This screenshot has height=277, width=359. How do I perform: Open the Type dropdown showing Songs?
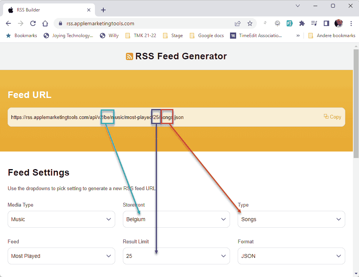click(x=291, y=219)
